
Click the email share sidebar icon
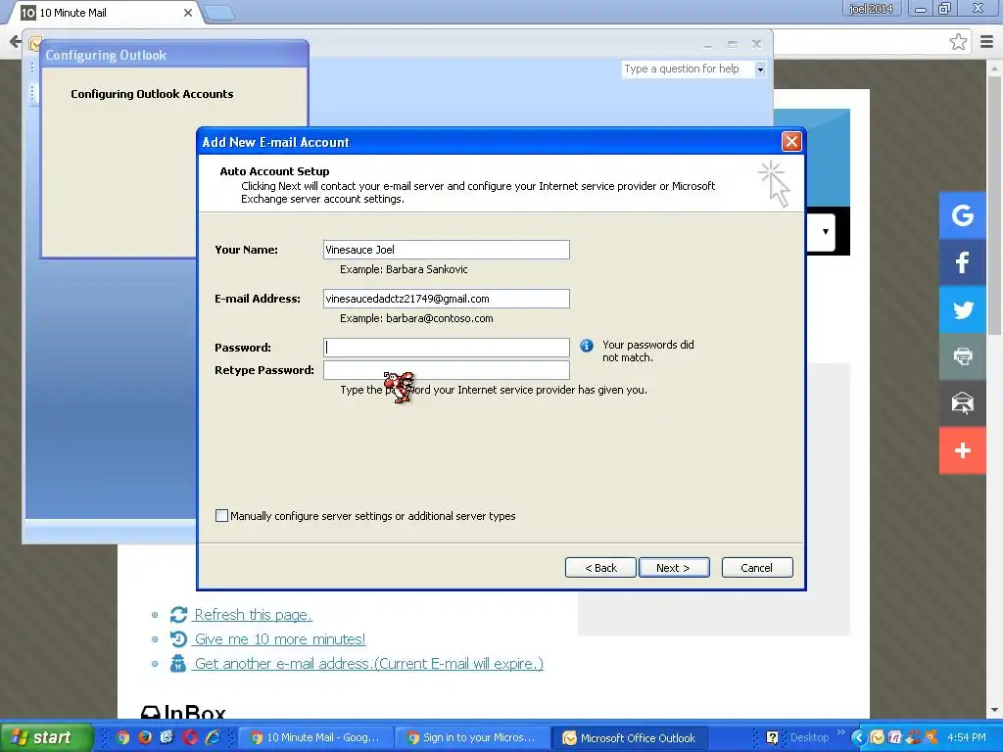[962, 403]
